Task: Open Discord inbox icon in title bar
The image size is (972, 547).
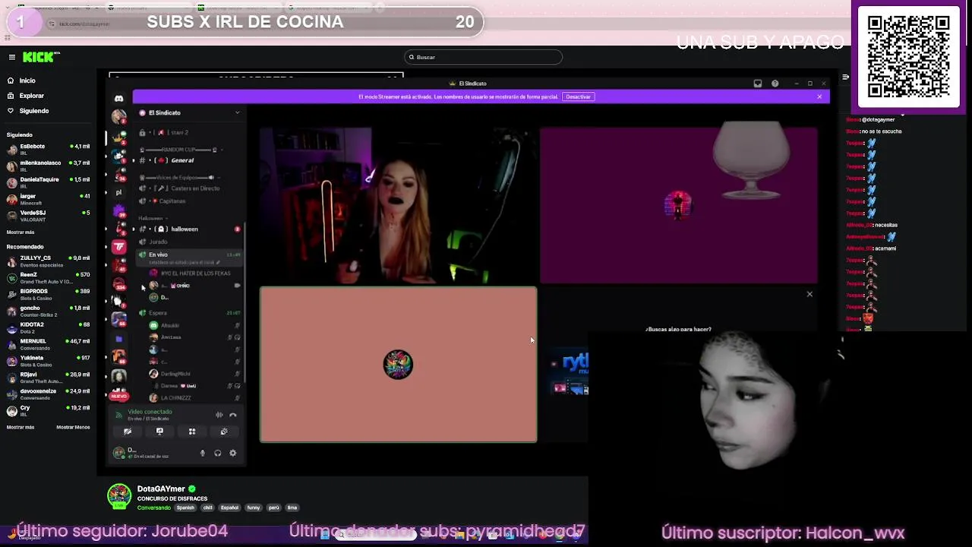Action: point(758,84)
